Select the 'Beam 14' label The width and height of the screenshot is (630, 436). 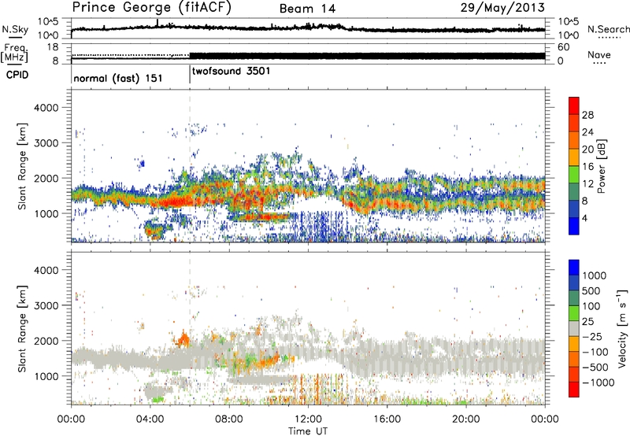[307, 9]
